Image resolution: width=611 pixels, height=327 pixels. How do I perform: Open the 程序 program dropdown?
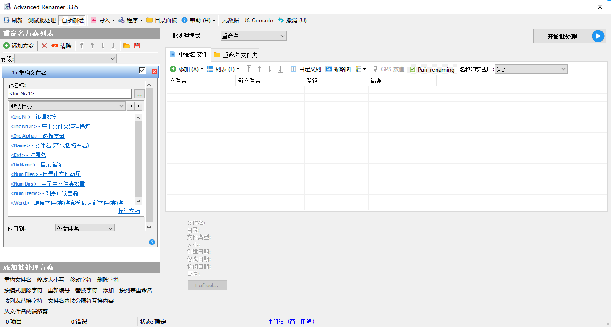point(131,21)
